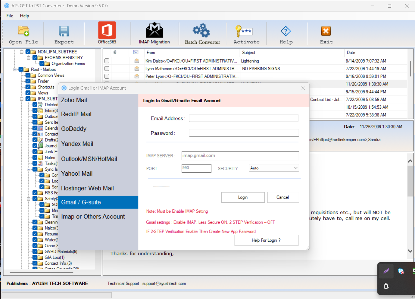
Task: Click the envelope icon in Peter Lyon row
Action: coord(137,76)
